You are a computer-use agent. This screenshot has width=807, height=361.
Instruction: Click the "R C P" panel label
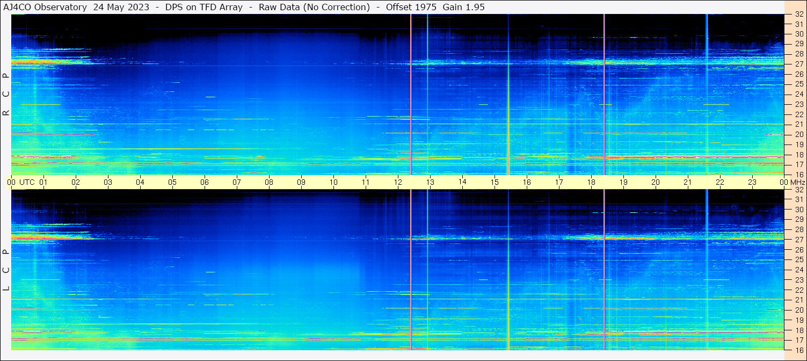pyautogui.click(x=6, y=94)
